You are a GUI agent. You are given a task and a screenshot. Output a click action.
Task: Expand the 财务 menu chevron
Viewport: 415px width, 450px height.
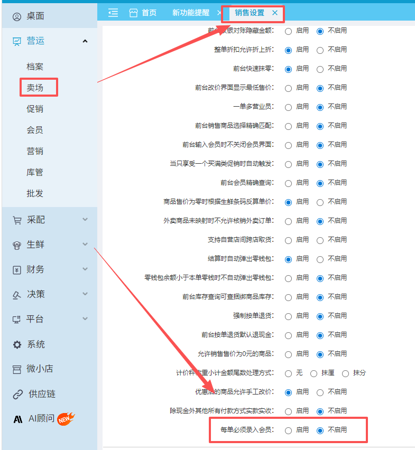click(85, 269)
